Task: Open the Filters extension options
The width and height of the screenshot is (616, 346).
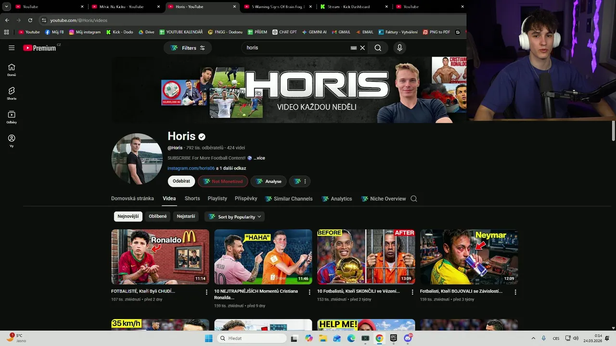Action: (x=188, y=48)
